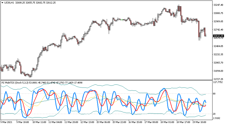Click the 32909.05 price axis label
This screenshot has width=225, height=125.
[218, 21]
